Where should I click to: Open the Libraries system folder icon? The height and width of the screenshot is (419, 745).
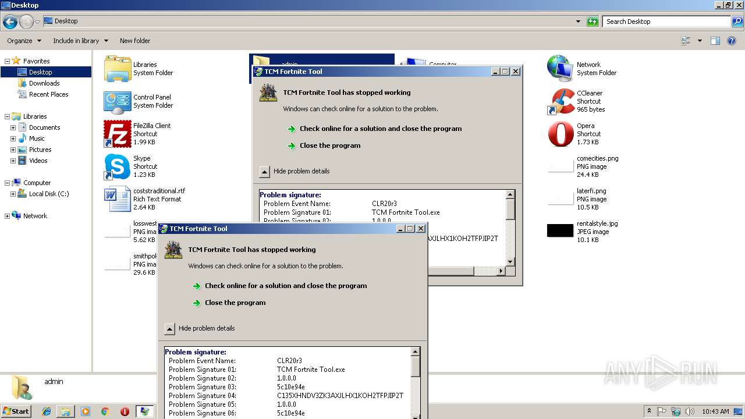pyautogui.click(x=118, y=69)
